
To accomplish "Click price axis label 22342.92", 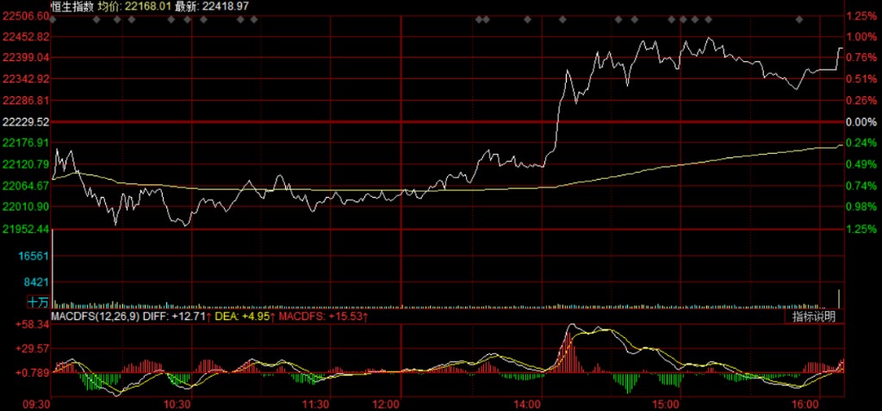I will 25,78.
